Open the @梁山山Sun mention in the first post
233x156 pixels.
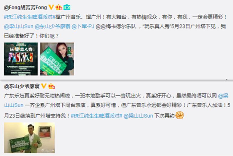[x=19, y=26]
